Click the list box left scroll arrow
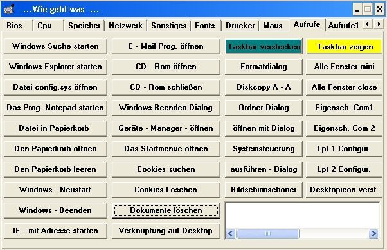The height and width of the screenshot is (250, 387). (x=231, y=233)
